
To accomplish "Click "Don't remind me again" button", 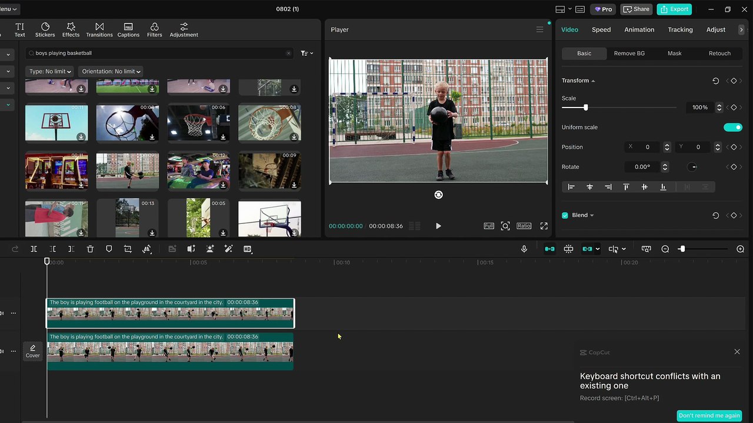I will point(709,415).
